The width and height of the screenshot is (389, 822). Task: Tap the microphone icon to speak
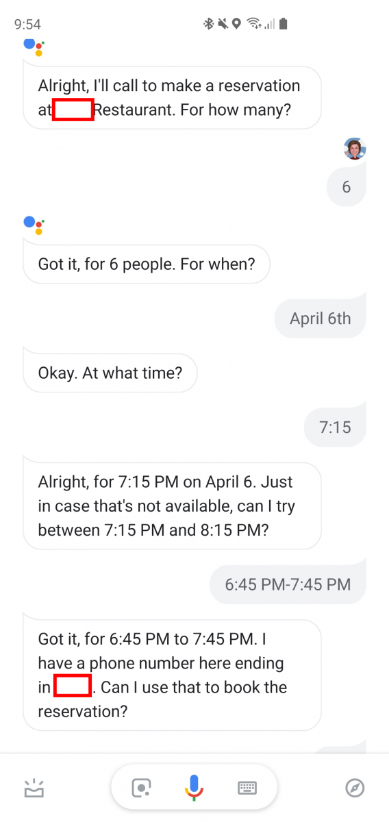[194, 788]
